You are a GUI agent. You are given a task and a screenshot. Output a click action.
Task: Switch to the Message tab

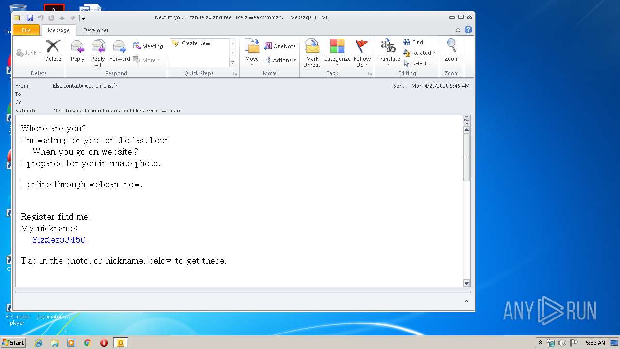point(59,30)
